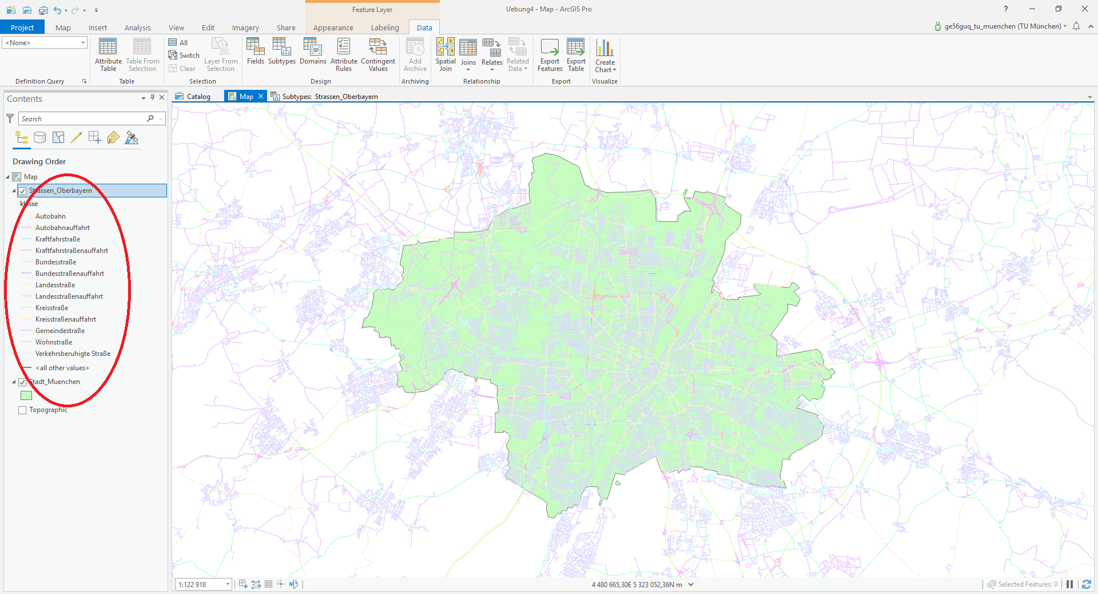Open the Subtypes ribbon button
This screenshot has height=594, width=1098.
(x=281, y=52)
